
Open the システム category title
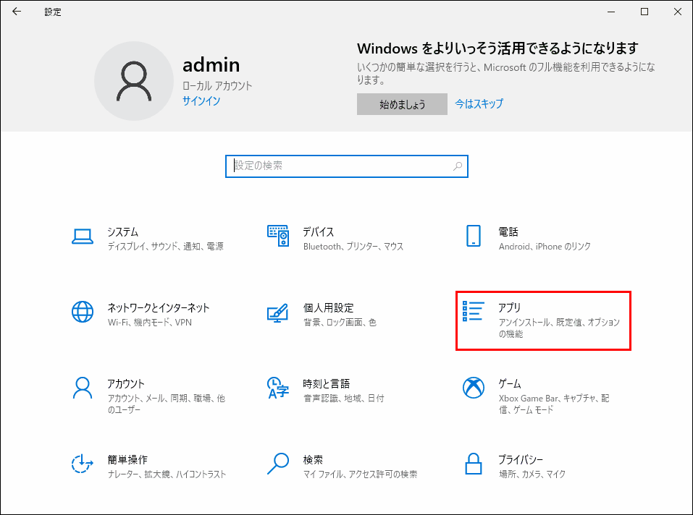pos(122,231)
